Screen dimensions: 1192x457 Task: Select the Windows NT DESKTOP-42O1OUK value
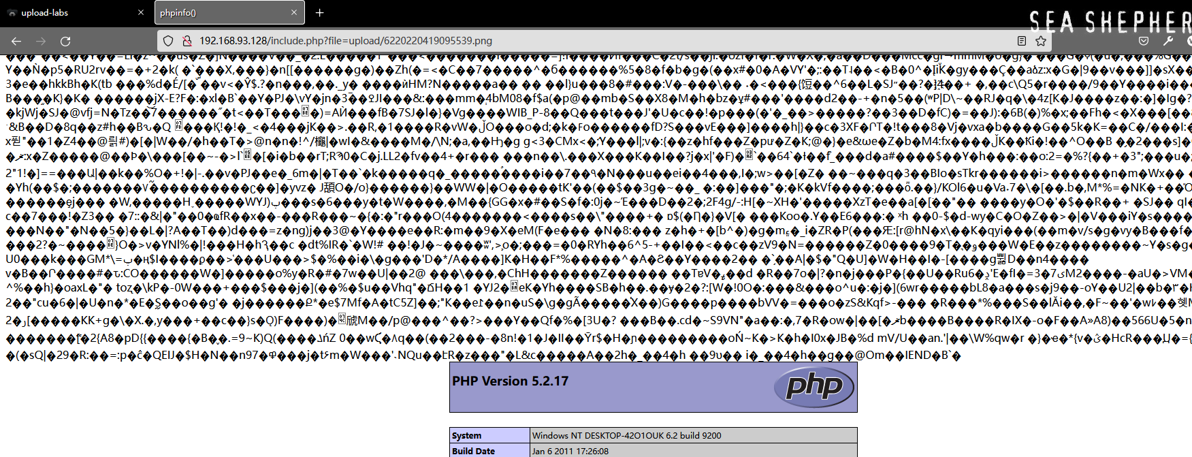tap(626, 435)
